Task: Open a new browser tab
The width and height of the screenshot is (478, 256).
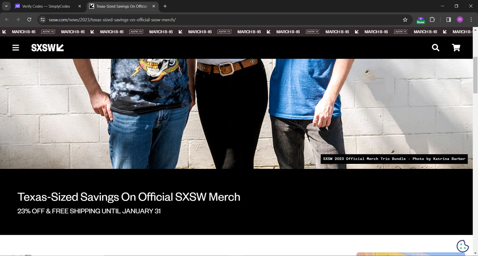Action: (x=165, y=6)
